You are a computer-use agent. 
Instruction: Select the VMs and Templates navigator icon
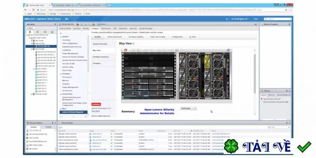coord(37,32)
